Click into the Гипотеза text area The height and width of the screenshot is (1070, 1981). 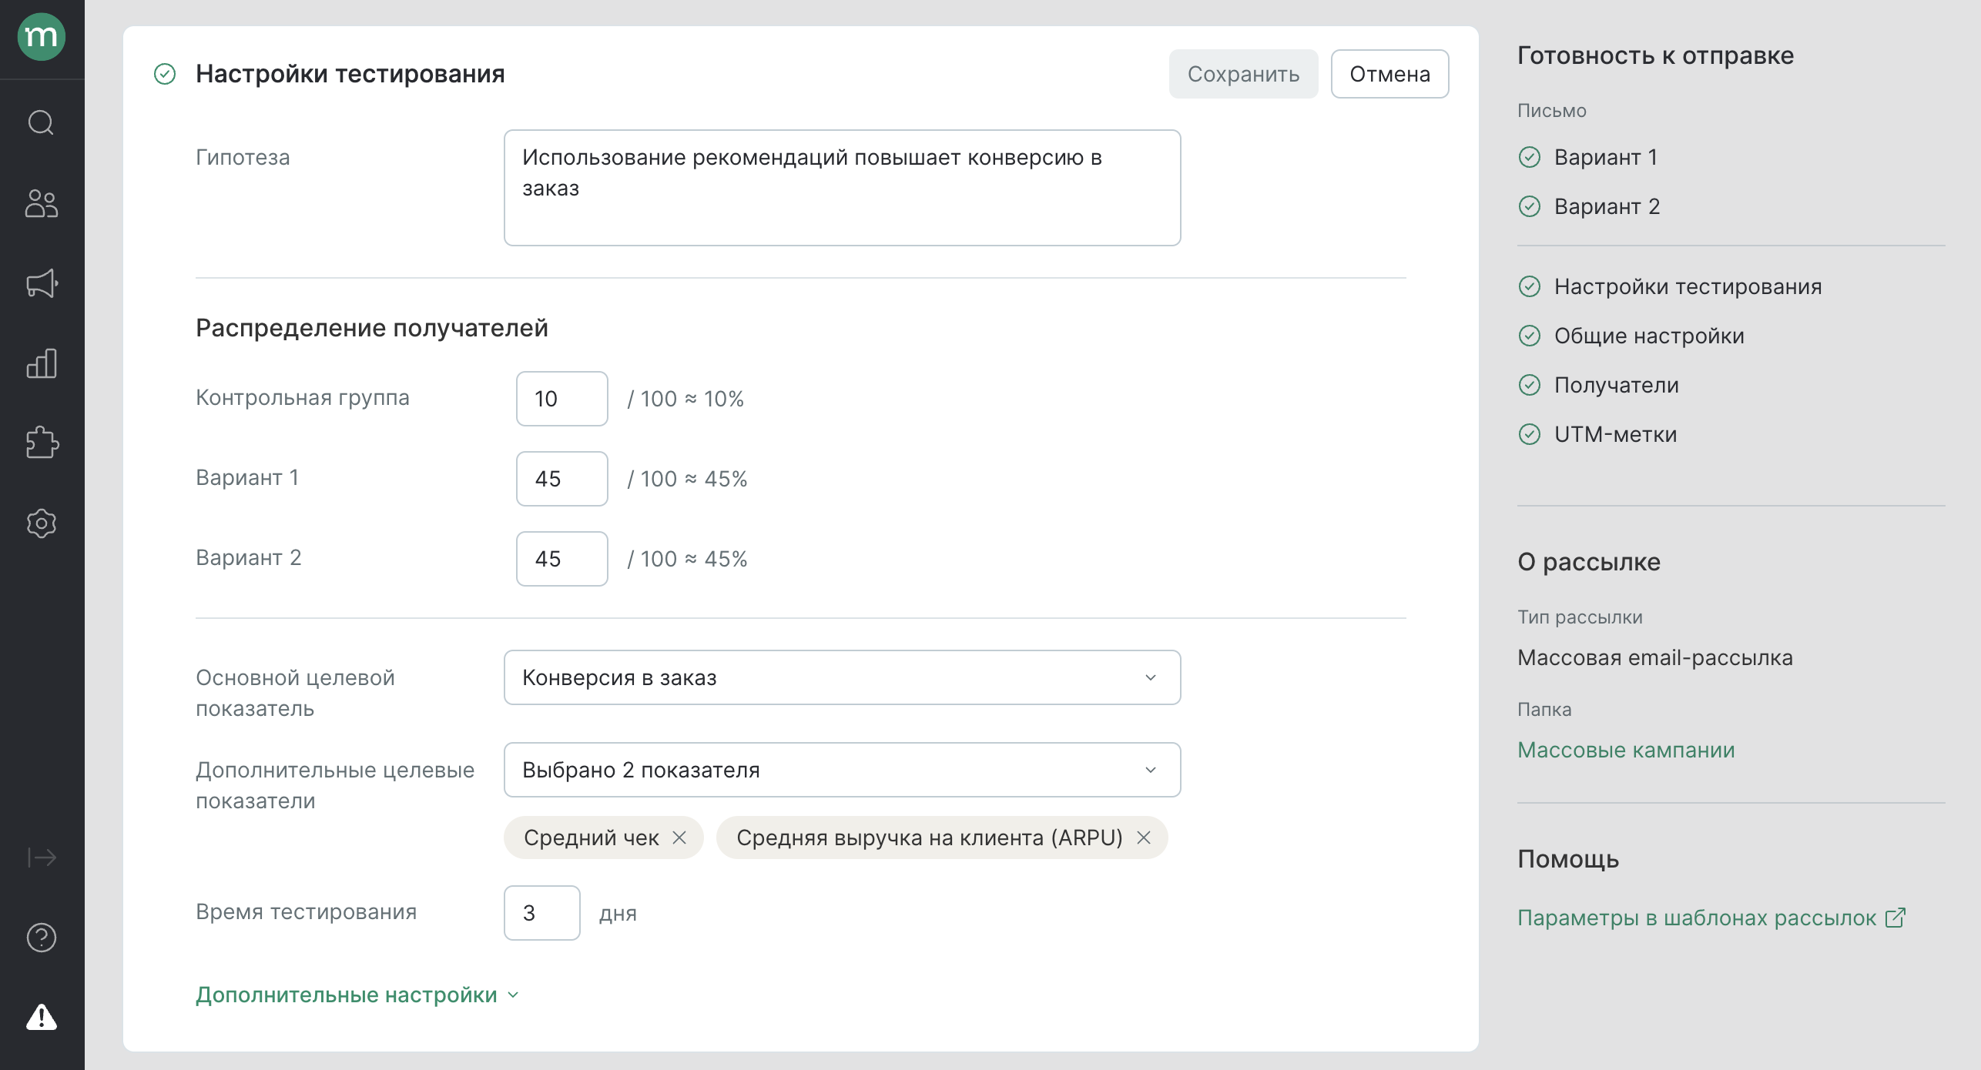(x=842, y=188)
